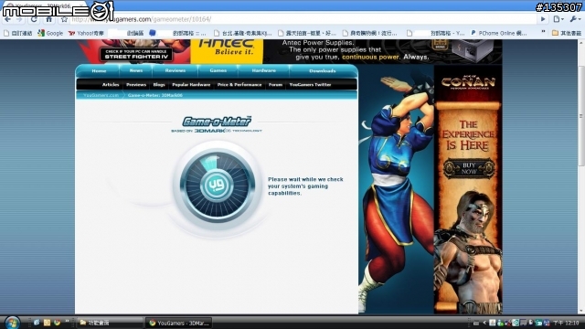Open the Blogs submenu link
Viewport: 585px width, 329px height.
(x=159, y=85)
